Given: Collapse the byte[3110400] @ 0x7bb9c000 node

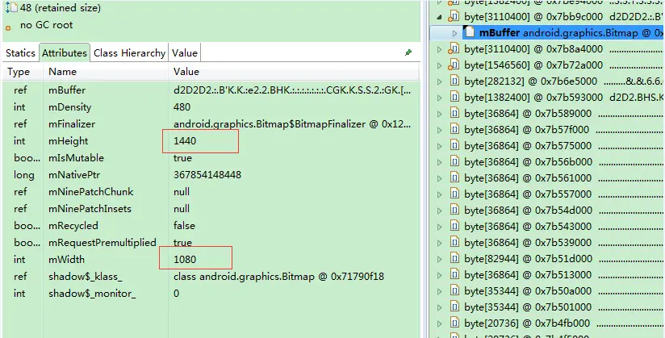Looking at the screenshot, I should (439, 18).
